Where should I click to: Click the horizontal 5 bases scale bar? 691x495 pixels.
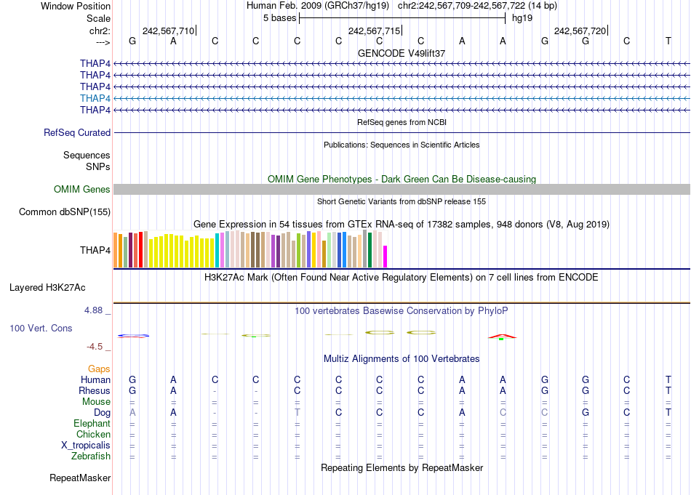[402, 18]
